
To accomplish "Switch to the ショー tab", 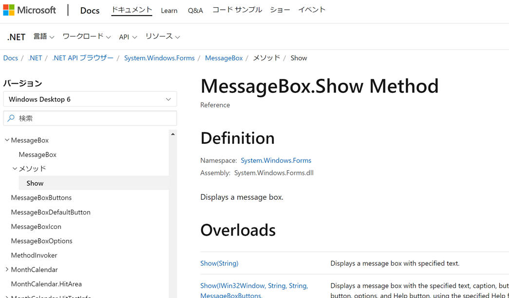I will pos(280,10).
